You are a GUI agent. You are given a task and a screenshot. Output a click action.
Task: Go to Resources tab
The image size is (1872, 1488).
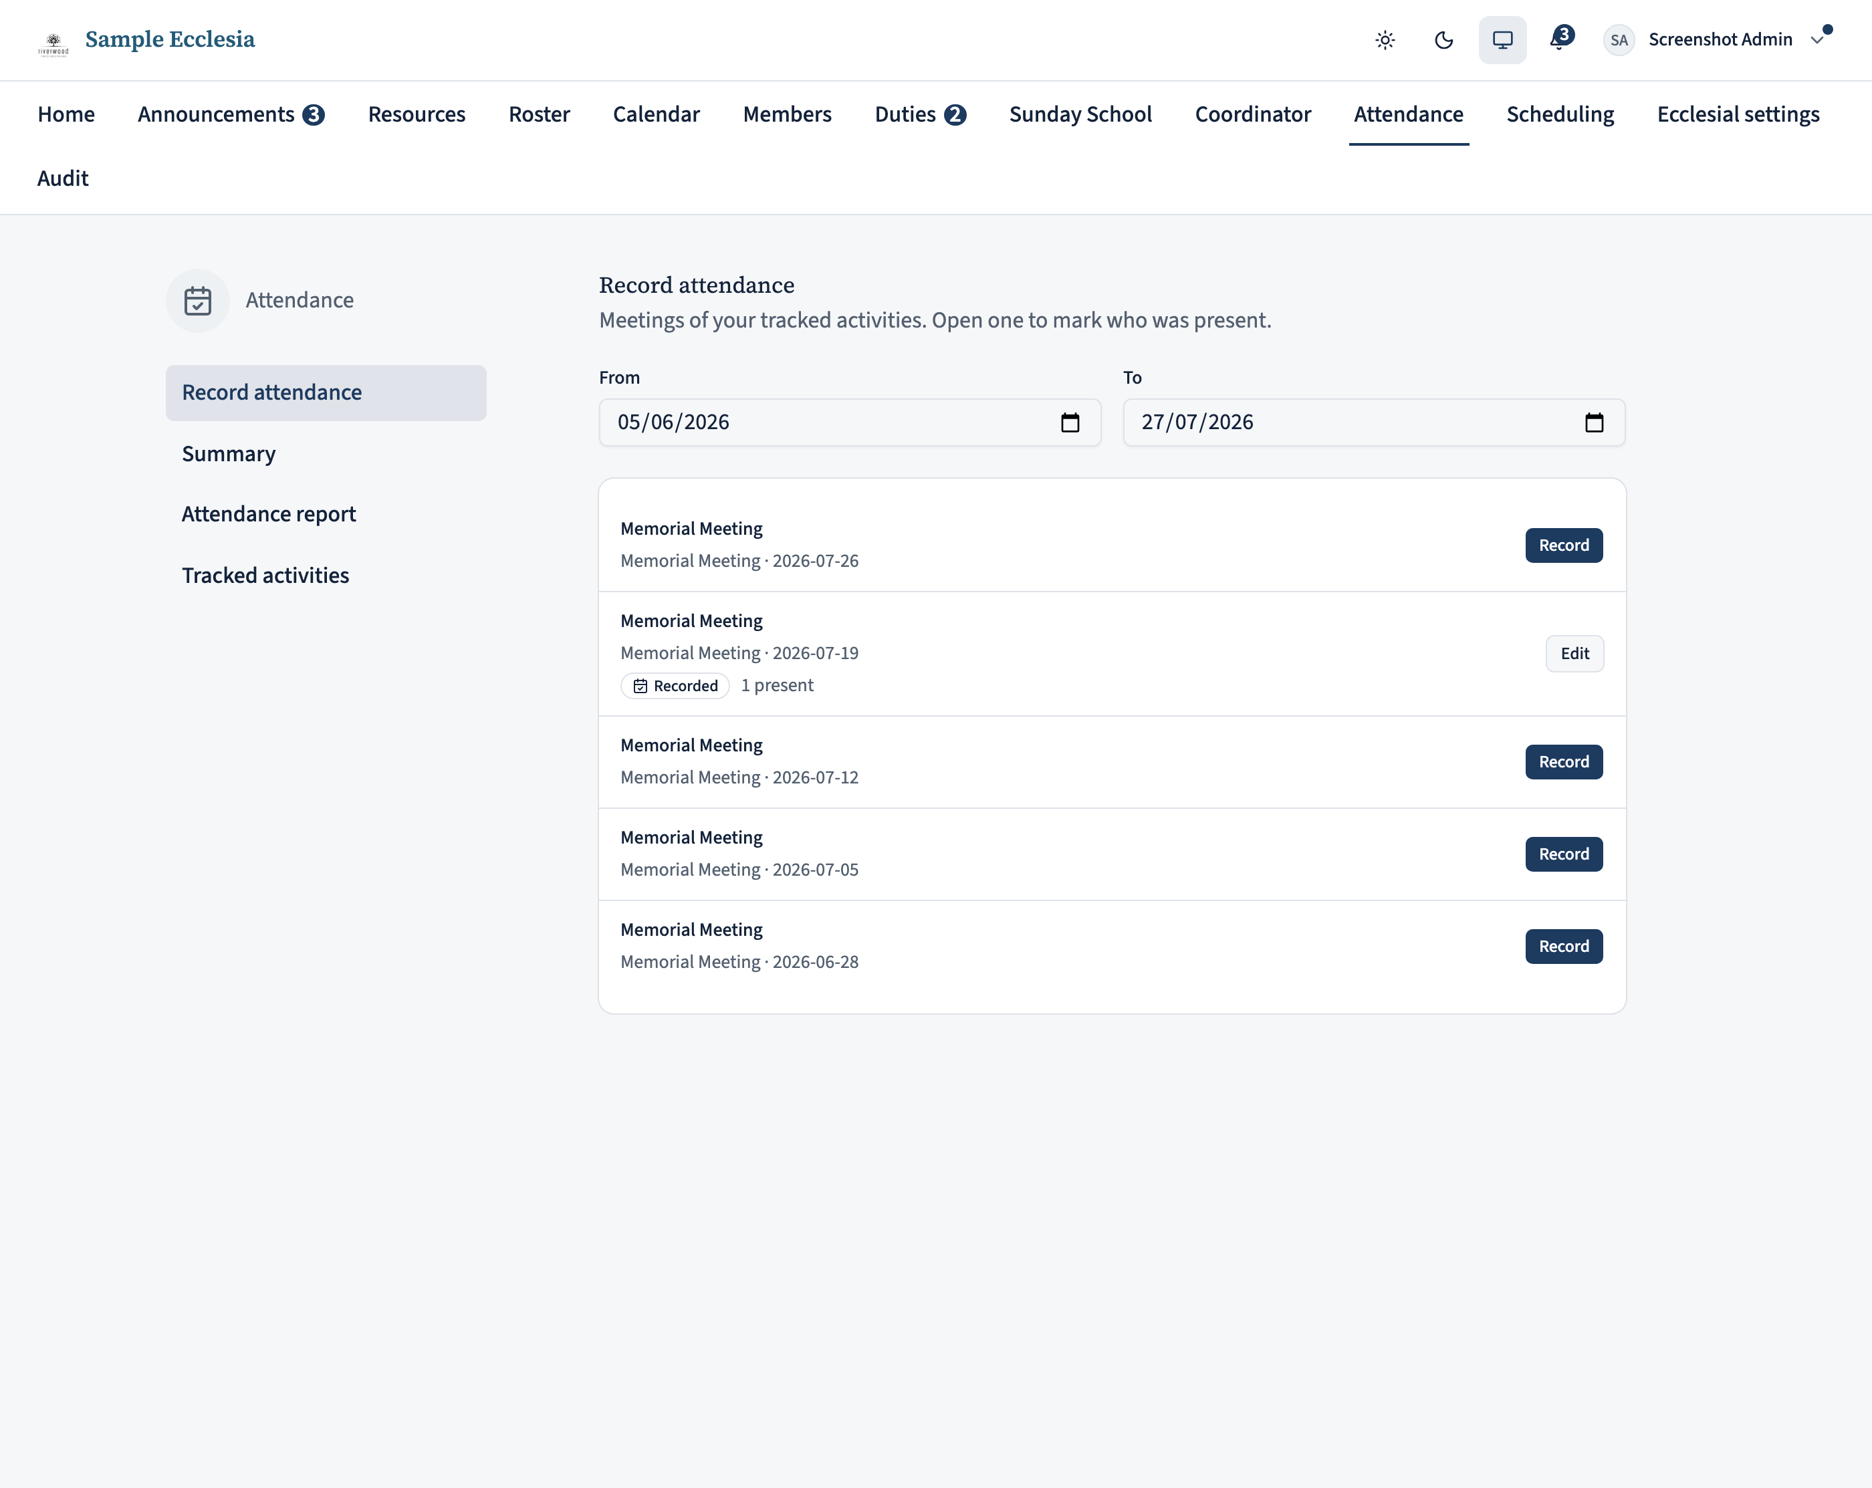(x=417, y=114)
